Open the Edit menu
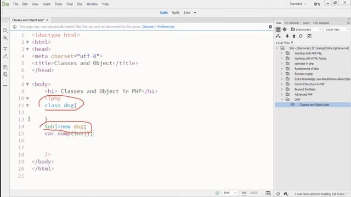This screenshot has height=197, width=351. click(x=25, y=4)
